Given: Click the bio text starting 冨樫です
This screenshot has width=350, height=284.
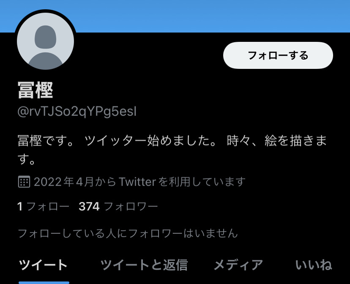Looking at the screenshot, I should pyautogui.click(x=172, y=150).
